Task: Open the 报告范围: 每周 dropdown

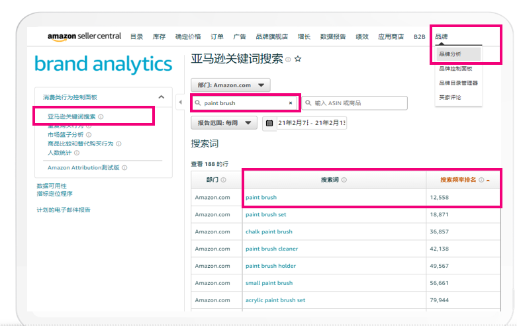Action: [224, 122]
